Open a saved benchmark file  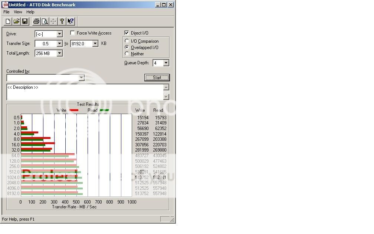tap(16, 22)
